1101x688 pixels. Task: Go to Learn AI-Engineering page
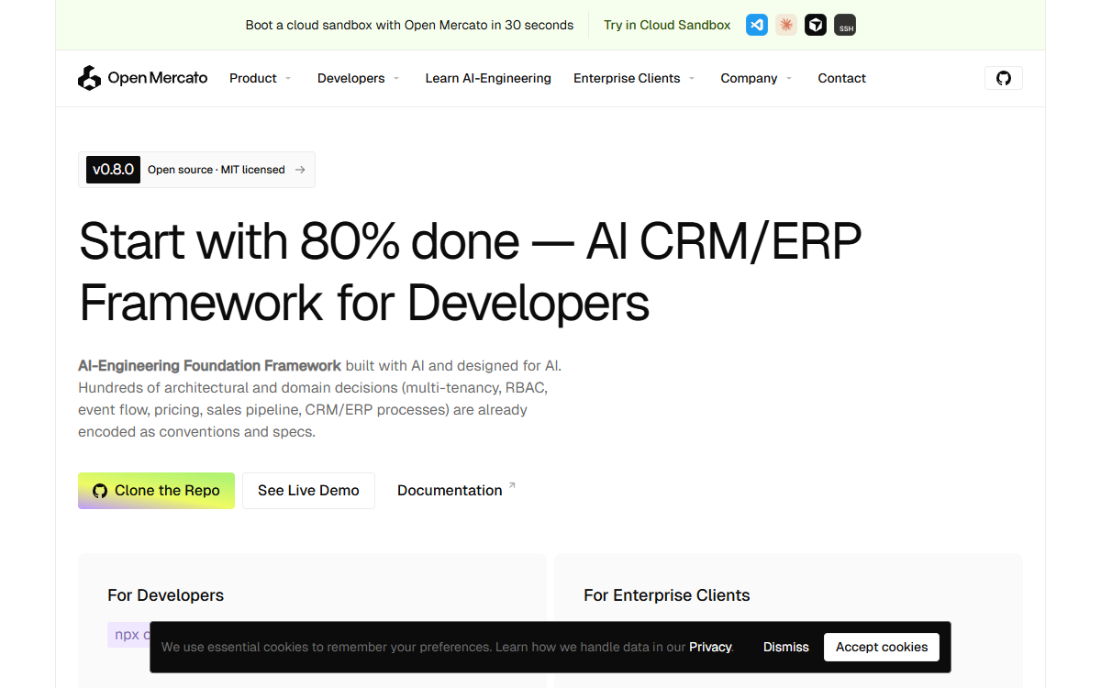coord(488,78)
